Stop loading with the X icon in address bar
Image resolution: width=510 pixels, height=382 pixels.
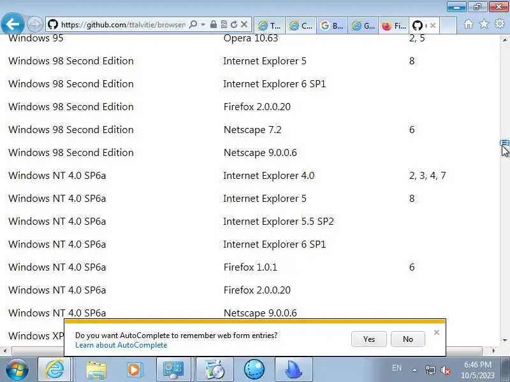(x=244, y=25)
